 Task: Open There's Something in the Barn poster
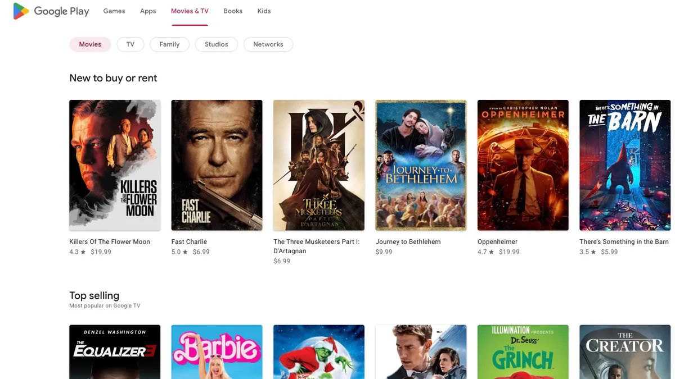[x=625, y=165]
